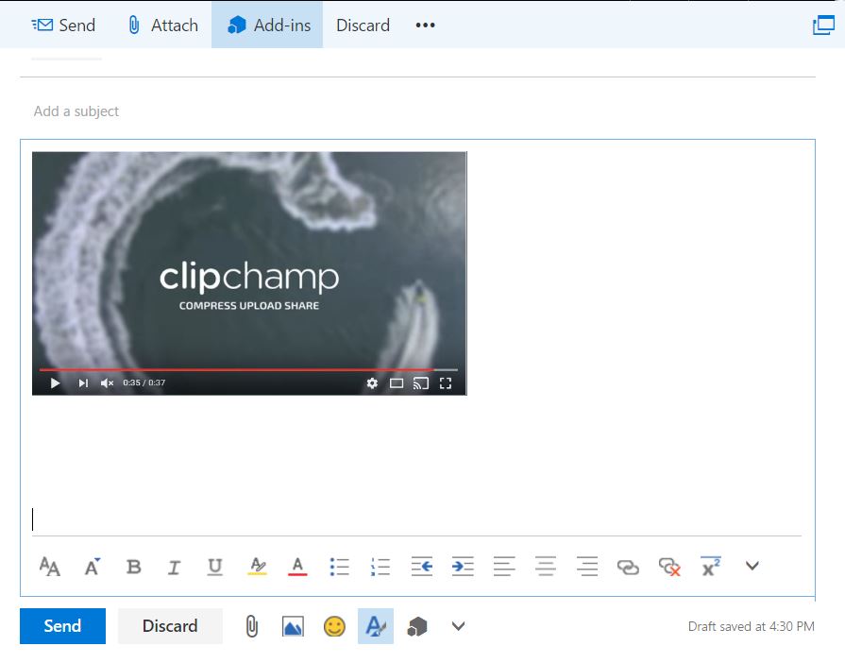Attach a file with paperclip icon
The image size is (845, 663).
point(252,626)
